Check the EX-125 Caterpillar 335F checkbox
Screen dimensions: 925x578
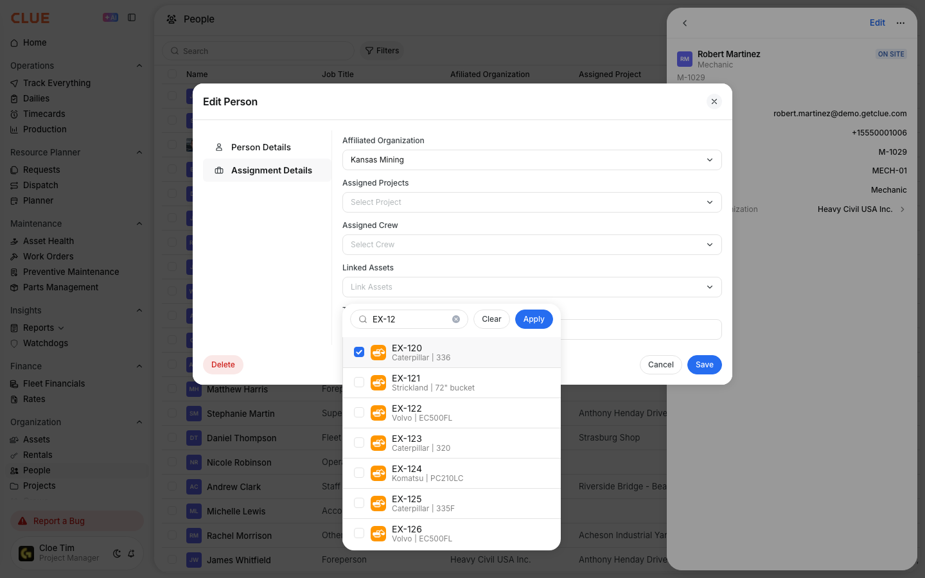[359, 503]
